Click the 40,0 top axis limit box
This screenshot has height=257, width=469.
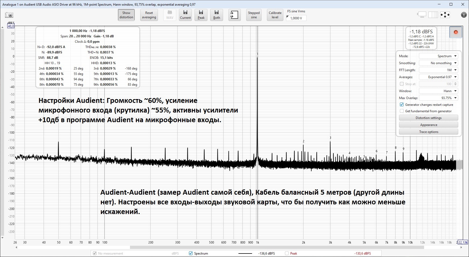click(11, 26)
